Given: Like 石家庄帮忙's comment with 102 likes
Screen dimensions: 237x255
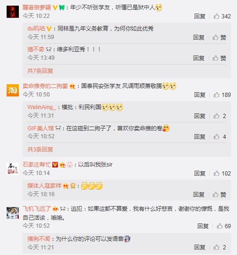Looking at the screenshot, I should pos(222,173).
